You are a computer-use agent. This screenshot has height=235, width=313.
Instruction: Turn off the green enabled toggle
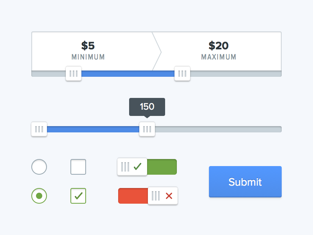pos(147,166)
